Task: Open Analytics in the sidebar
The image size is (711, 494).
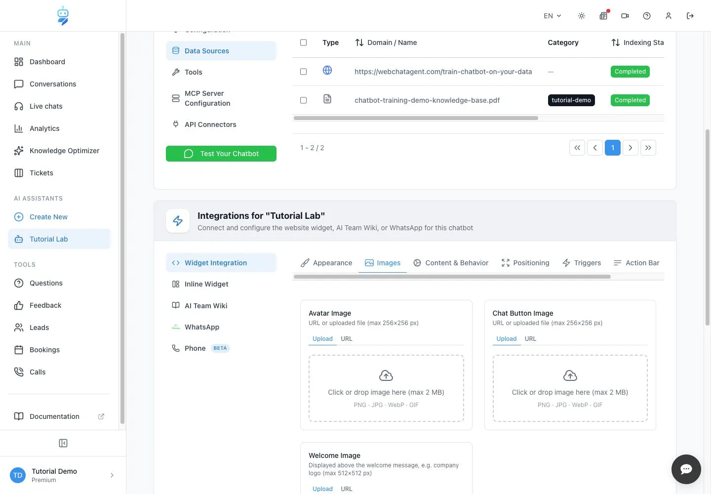Action: point(59,128)
